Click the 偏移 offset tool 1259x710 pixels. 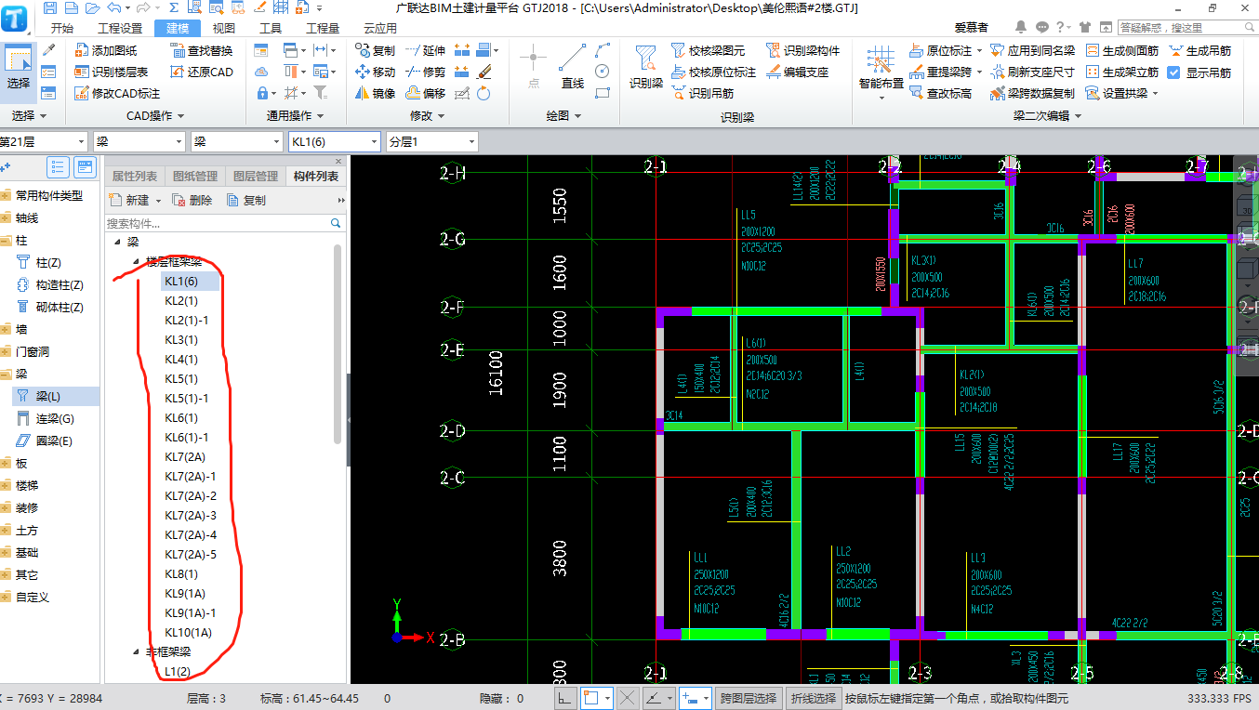pyautogui.click(x=426, y=93)
